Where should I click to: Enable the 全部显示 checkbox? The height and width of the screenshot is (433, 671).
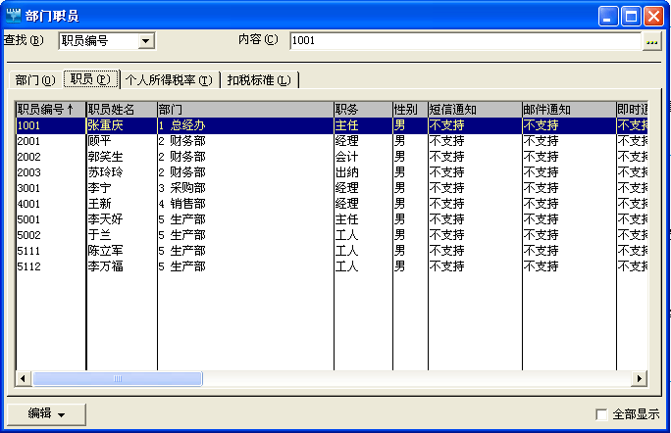(601, 414)
